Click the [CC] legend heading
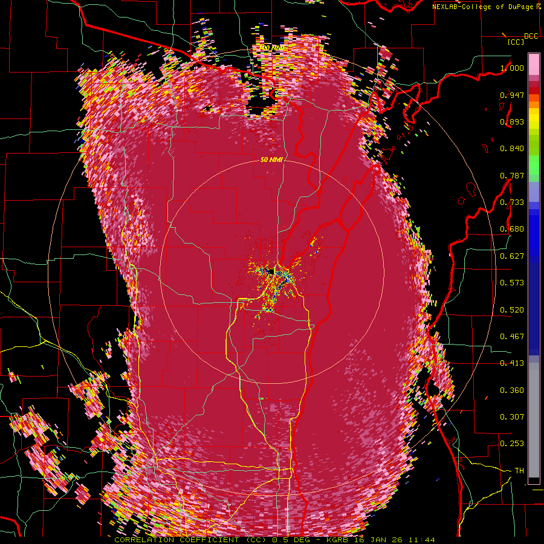The width and height of the screenshot is (544, 544). (x=516, y=42)
